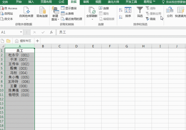Switch to the 开发工具 developer tab
The width and height of the screenshot is (186, 130).
click(131, 2)
